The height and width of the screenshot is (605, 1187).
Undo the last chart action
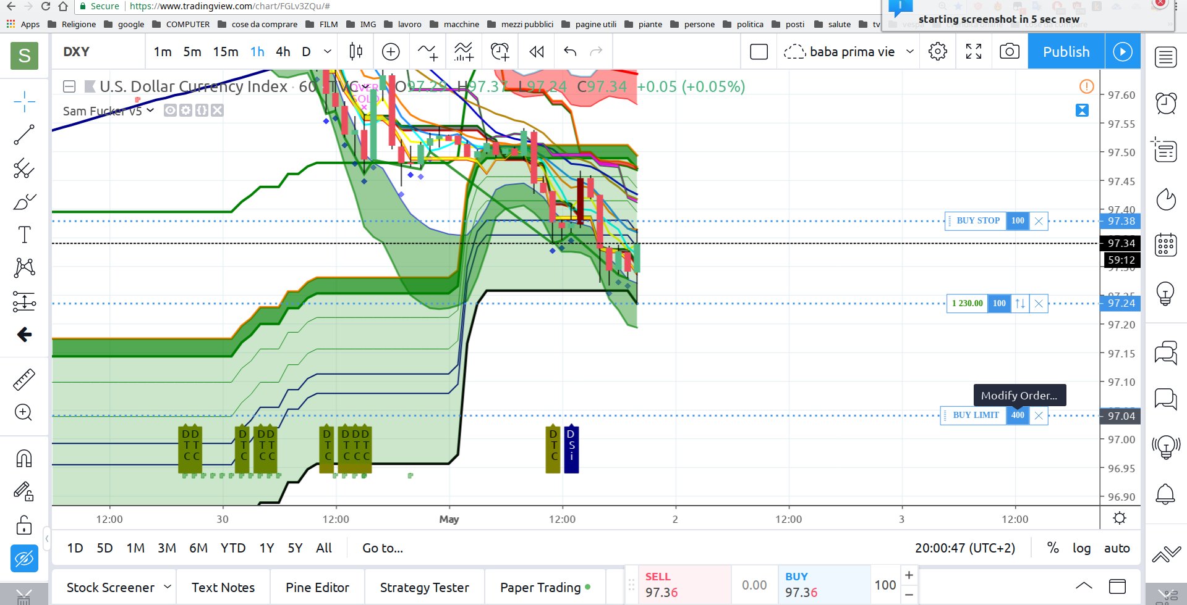(x=570, y=52)
